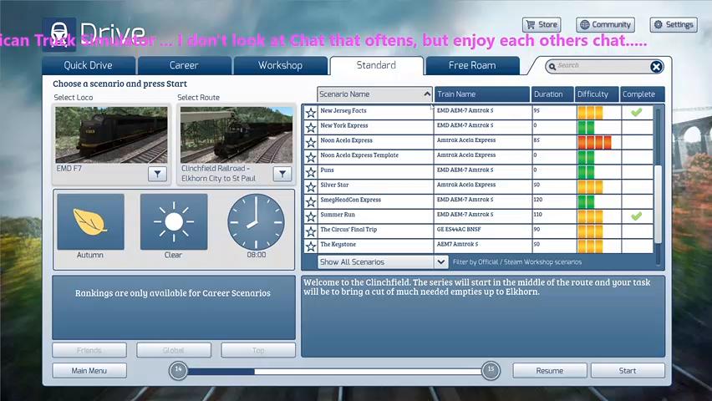This screenshot has height=401, width=712.
Task: Clear the search with the X icon
Action: (x=656, y=67)
